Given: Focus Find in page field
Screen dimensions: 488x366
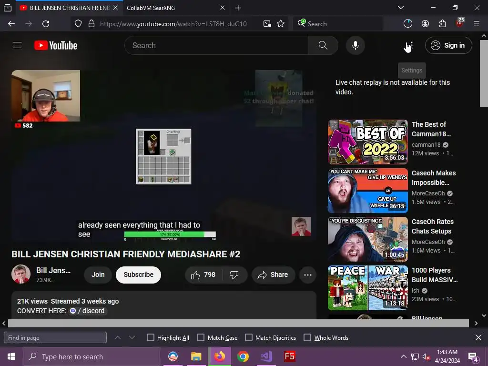Looking at the screenshot, I should tap(55, 337).
